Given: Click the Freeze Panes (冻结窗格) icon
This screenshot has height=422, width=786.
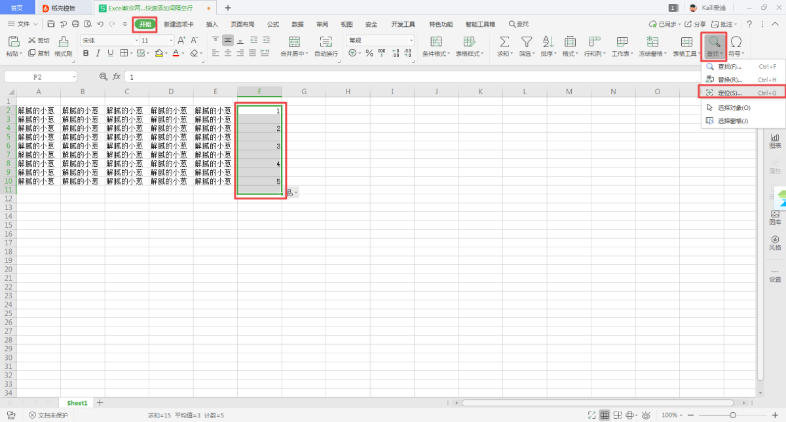Looking at the screenshot, I should point(652,42).
